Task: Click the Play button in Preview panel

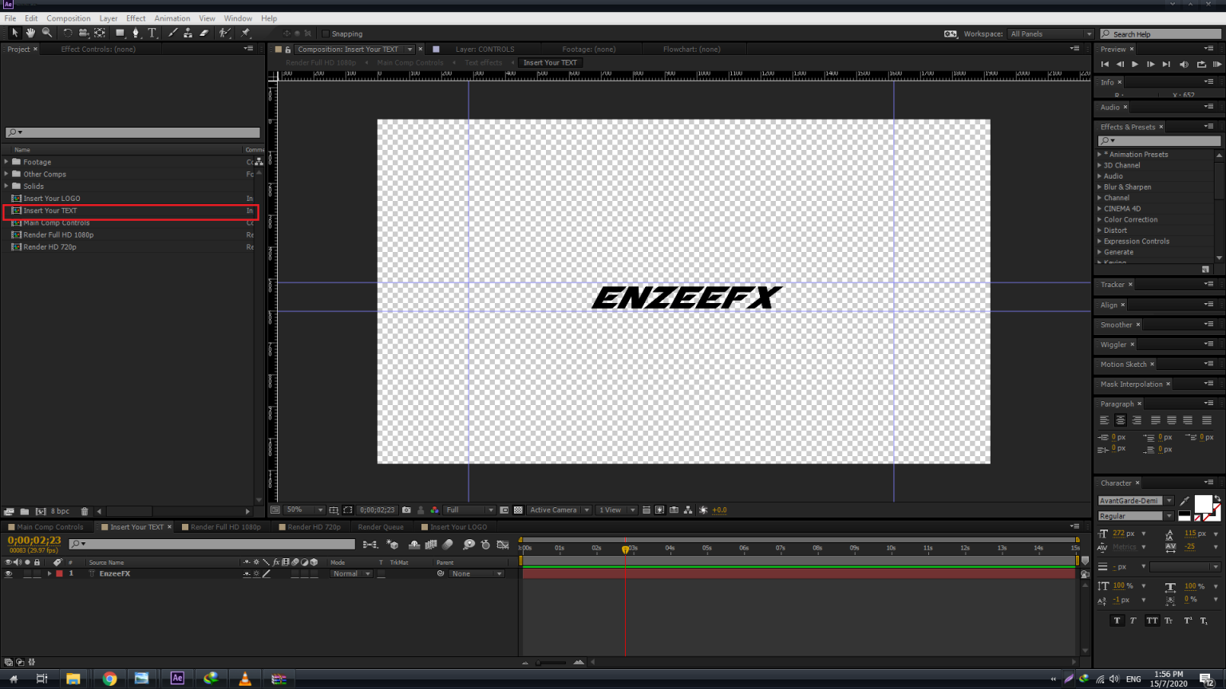Action: click(1135, 65)
